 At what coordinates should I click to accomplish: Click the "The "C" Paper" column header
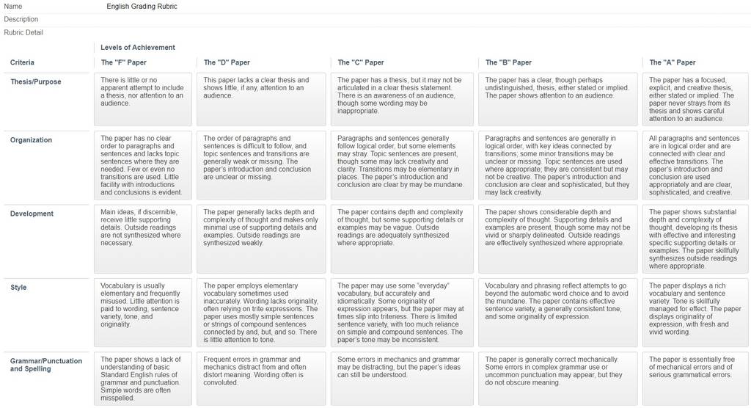coord(361,62)
